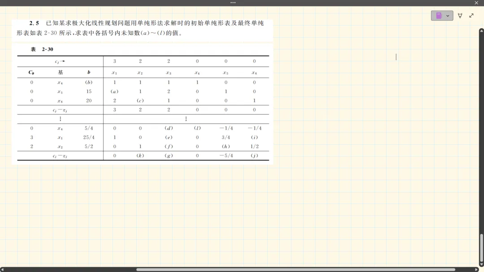Viewport: 484px width, 272px height.
Task: Click the problem number "2.5"
Action: pos(34,23)
